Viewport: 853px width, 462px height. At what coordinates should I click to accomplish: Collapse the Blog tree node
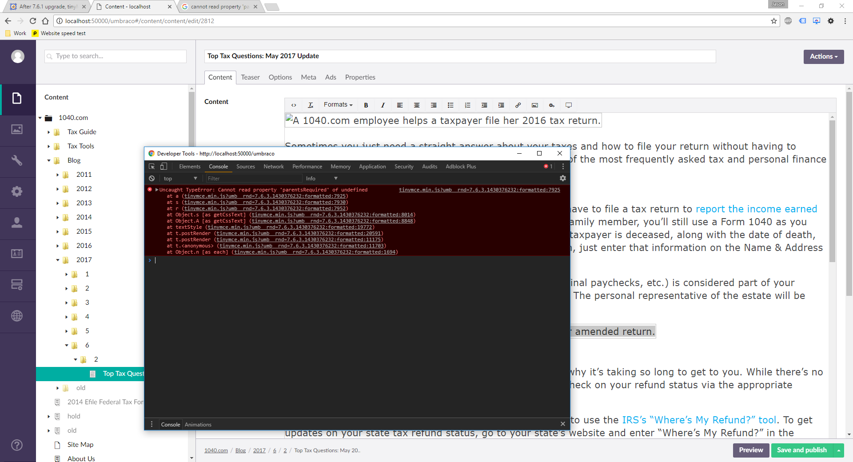(x=49, y=160)
